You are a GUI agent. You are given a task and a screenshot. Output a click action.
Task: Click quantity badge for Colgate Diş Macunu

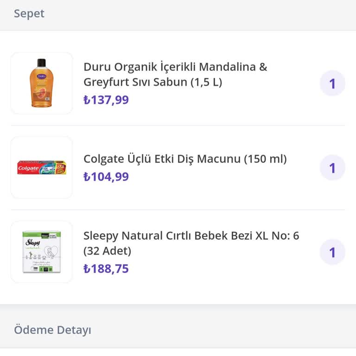[332, 168]
